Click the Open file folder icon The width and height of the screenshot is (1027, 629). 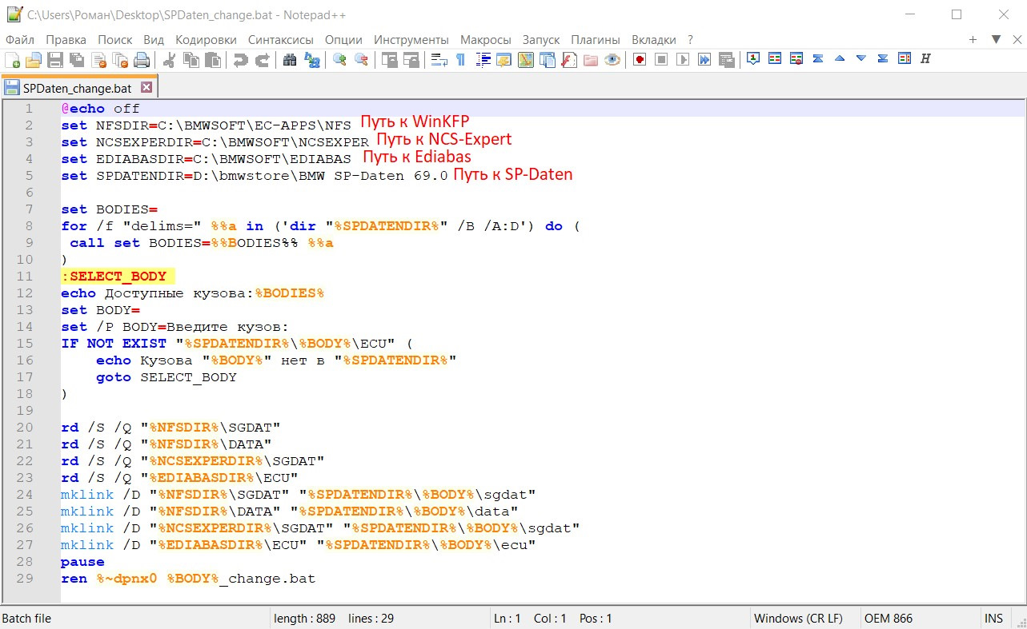(x=34, y=60)
